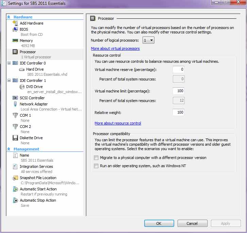
Task: Click the IDE Controller 1 icon
Action: 15,81
